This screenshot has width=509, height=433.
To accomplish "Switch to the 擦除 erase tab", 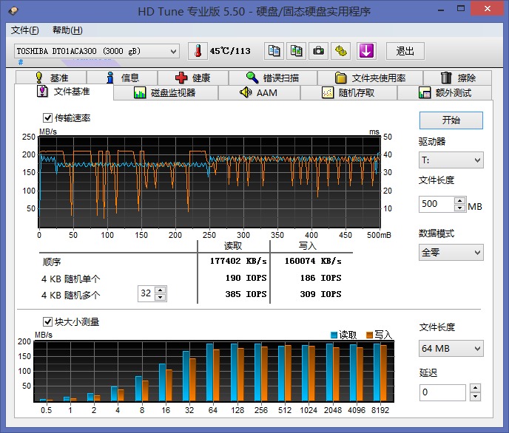I will coord(458,78).
